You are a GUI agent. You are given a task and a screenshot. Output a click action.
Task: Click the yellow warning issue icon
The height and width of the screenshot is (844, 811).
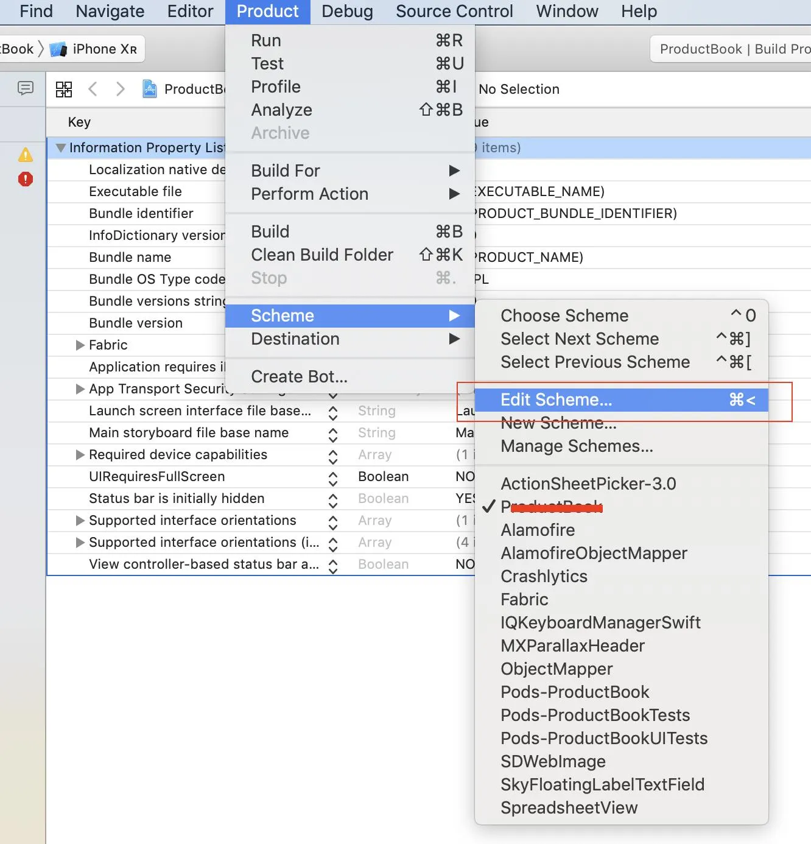pos(26,155)
